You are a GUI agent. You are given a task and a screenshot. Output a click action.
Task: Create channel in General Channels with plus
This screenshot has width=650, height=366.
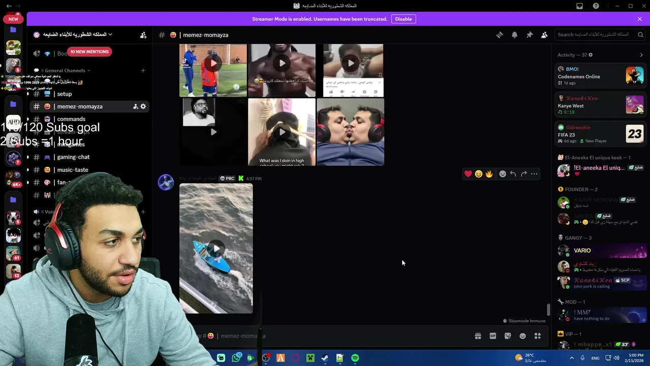(x=143, y=71)
